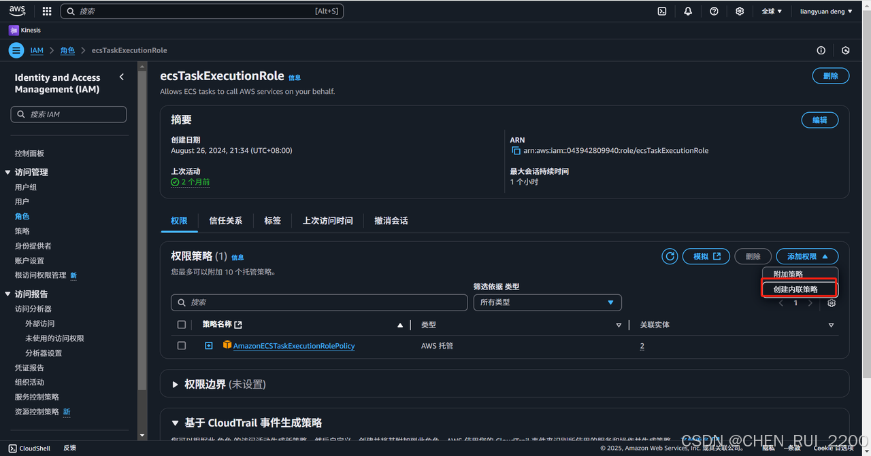Image resolution: width=871 pixels, height=456 pixels.
Task: Open 凭证报告 in the sidebar
Action: (29, 368)
